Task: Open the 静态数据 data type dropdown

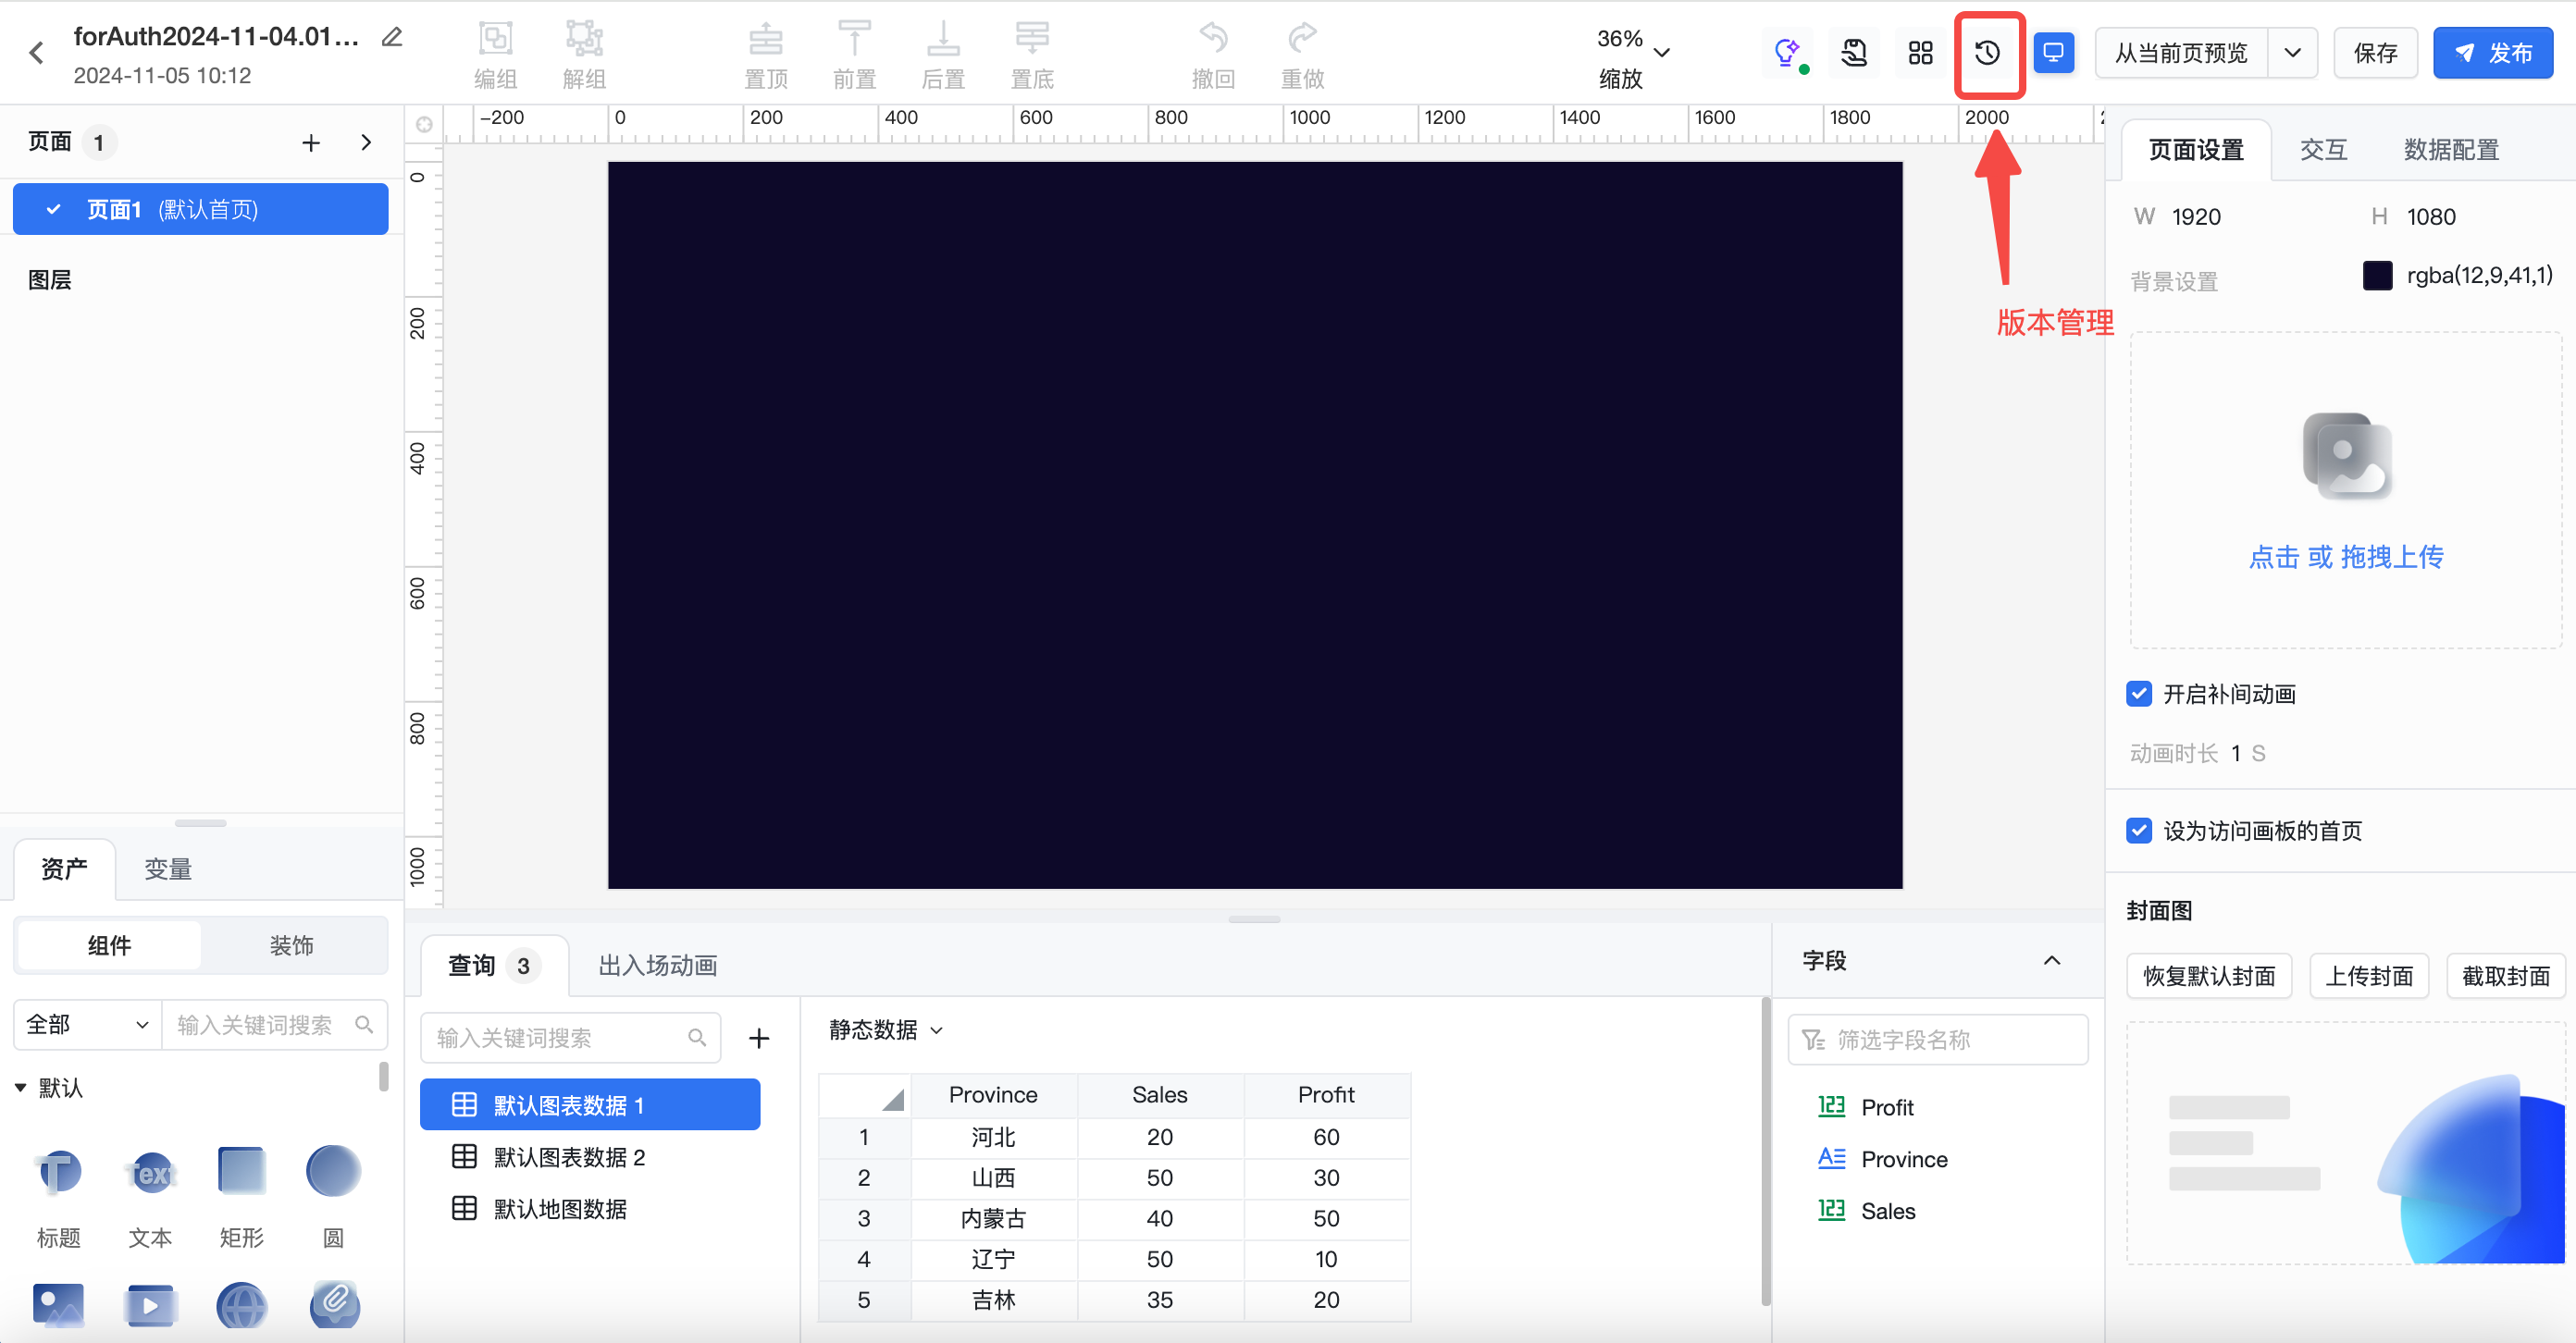Action: pyautogui.click(x=886, y=1029)
